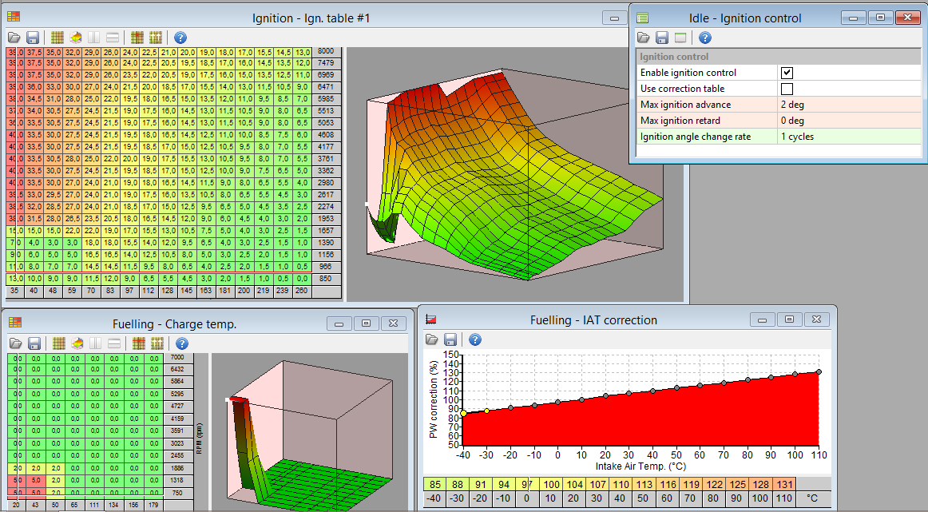Minimize the Fuelling Charge temp. window
Image resolution: width=928 pixels, height=512 pixels.
tap(339, 323)
